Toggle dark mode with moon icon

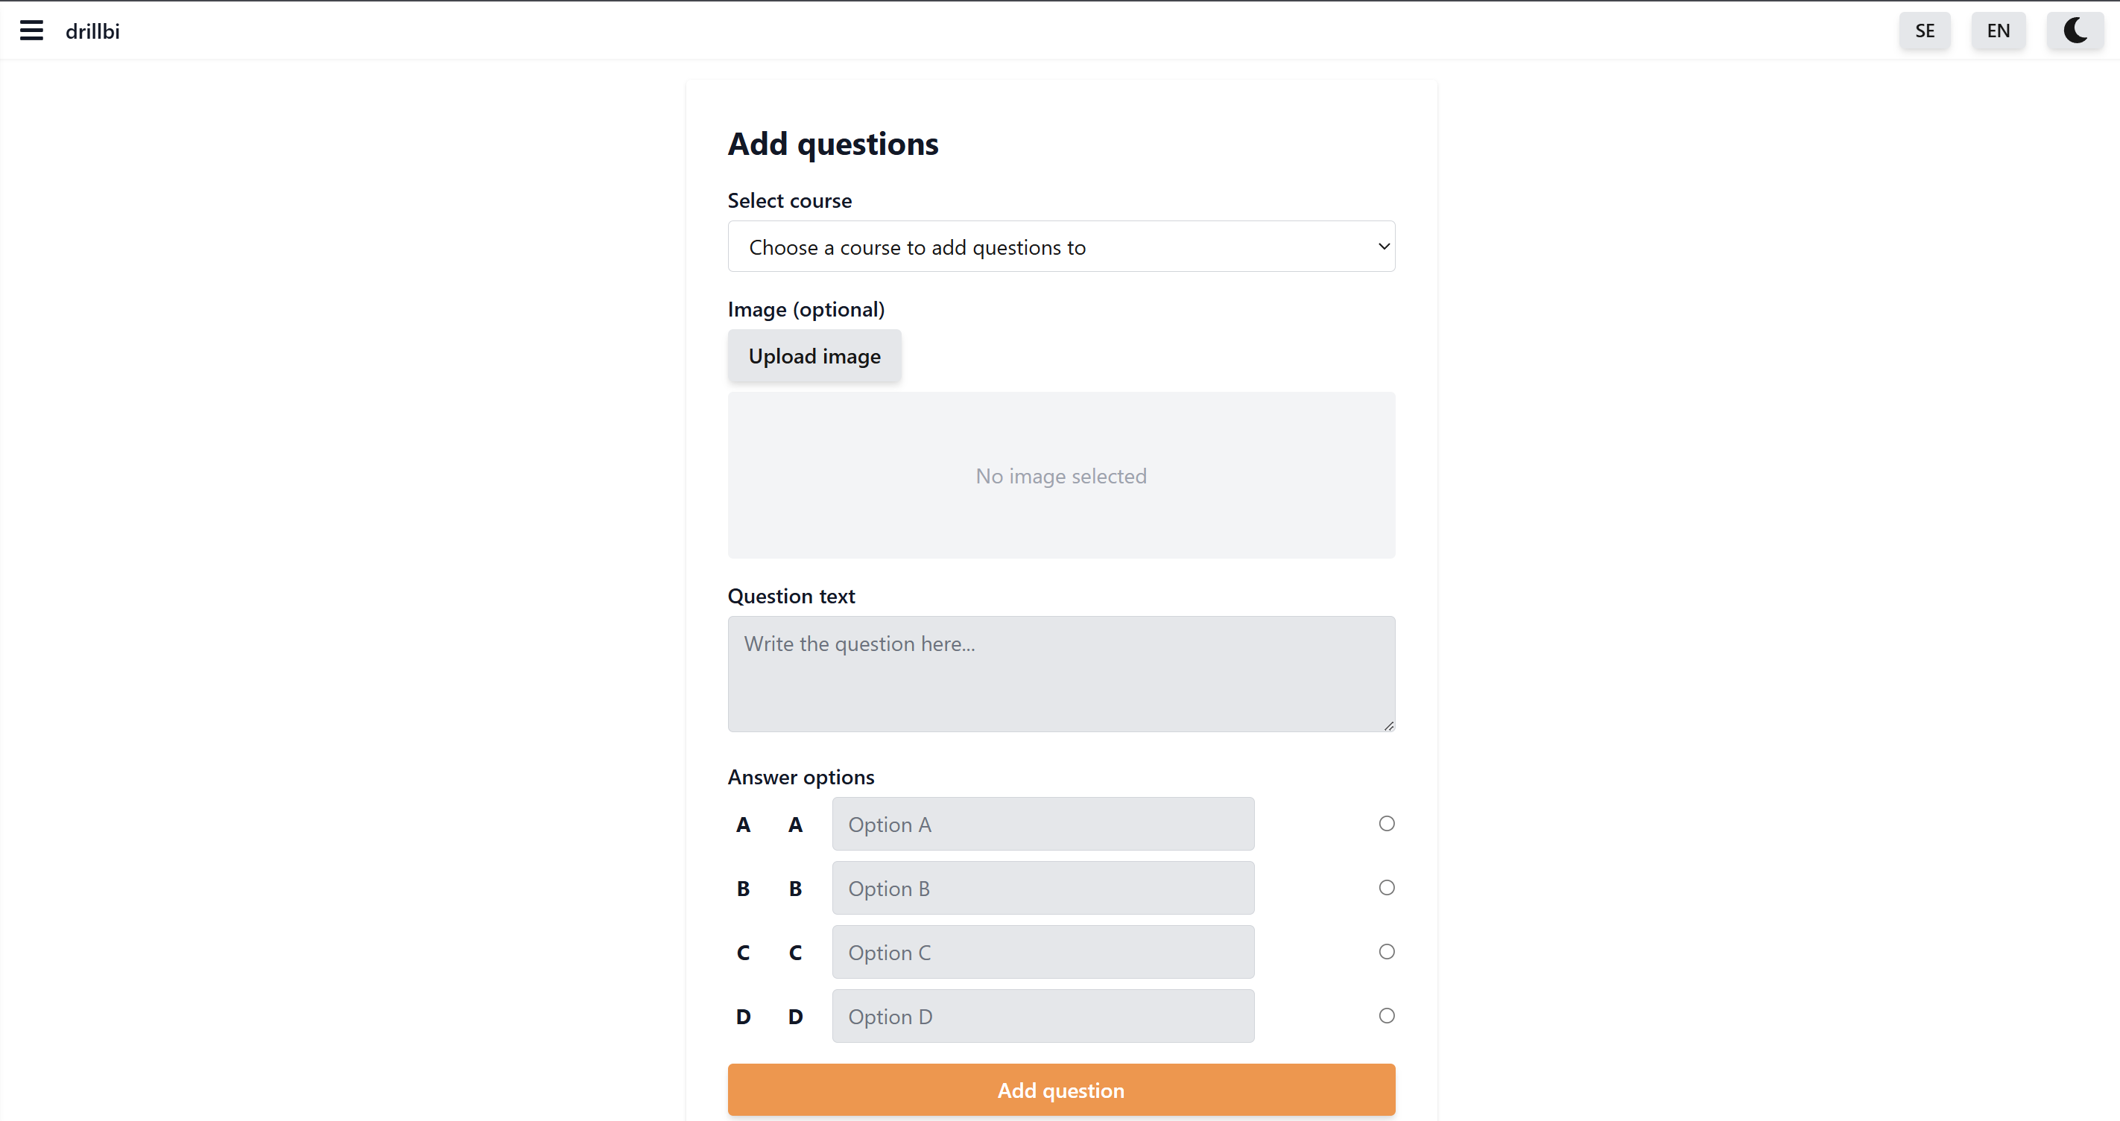pyautogui.click(x=2075, y=31)
